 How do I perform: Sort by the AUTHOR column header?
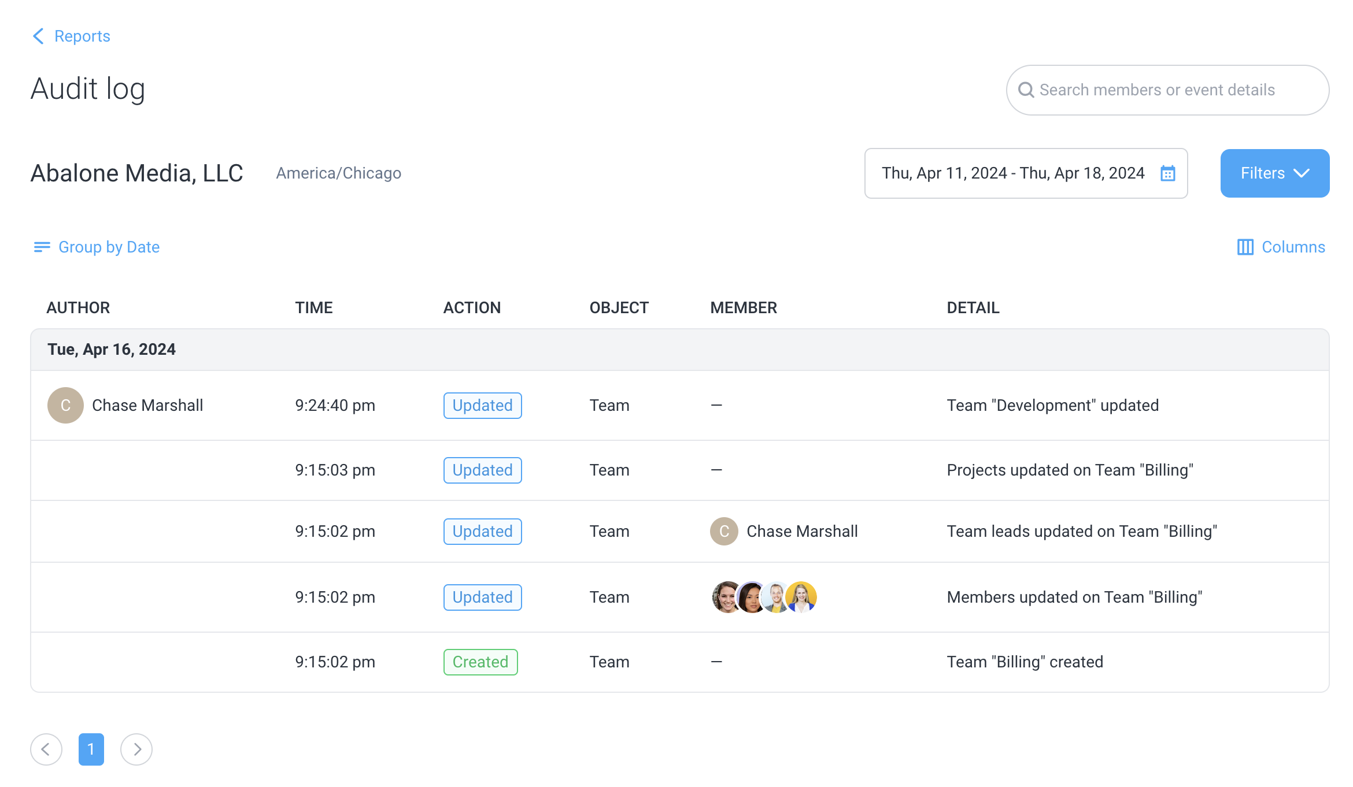(x=78, y=308)
